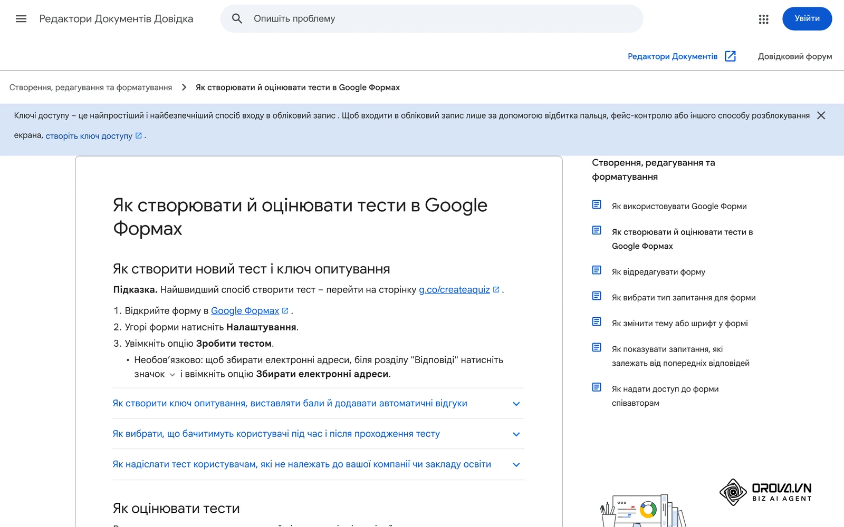Expand section Як надіслати тест користувачам
The width and height of the screenshot is (844, 527).
pyautogui.click(x=318, y=465)
